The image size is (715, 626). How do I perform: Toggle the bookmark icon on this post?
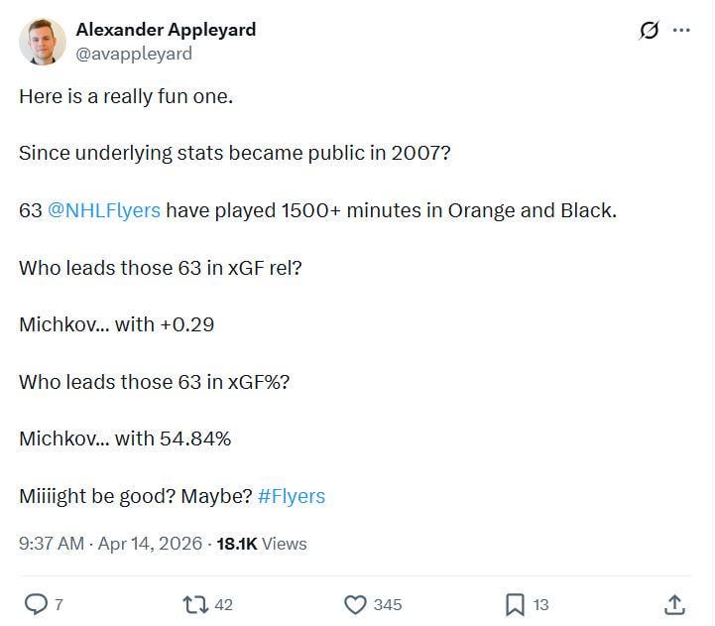pyautogui.click(x=515, y=604)
